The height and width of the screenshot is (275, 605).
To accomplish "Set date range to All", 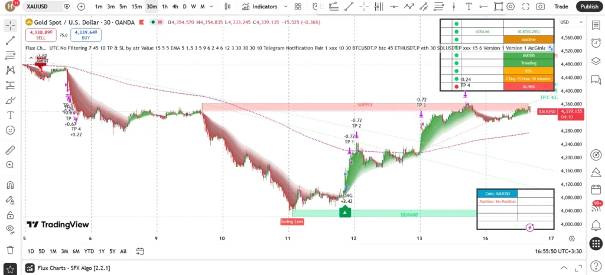I will click(x=123, y=251).
